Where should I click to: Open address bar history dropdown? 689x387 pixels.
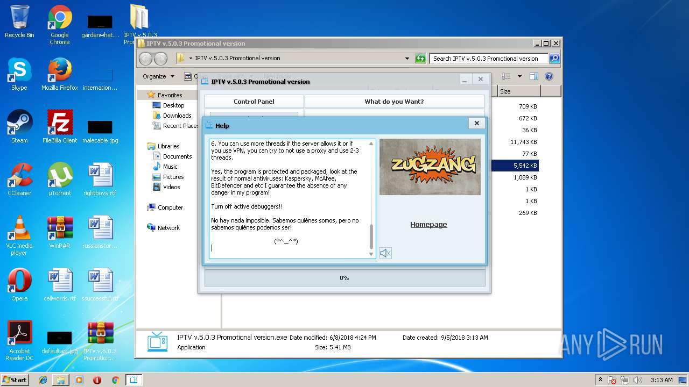[x=407, y=59]
